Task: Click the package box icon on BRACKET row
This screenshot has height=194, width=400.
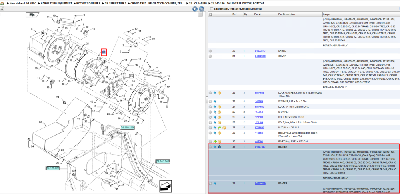Action: coord(219,112)
